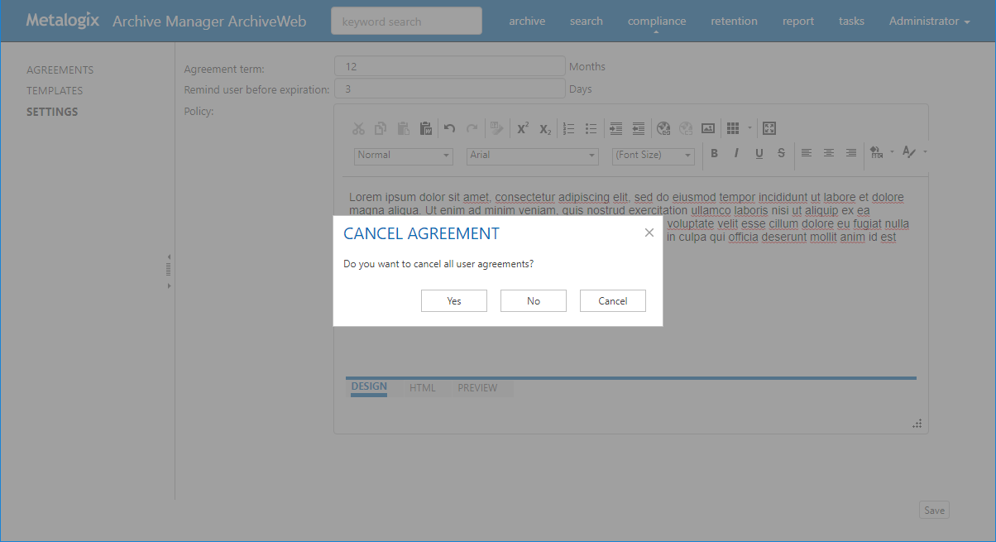
Task: Switch to the HTML editor tab
Action: click(x=423, y=388)
